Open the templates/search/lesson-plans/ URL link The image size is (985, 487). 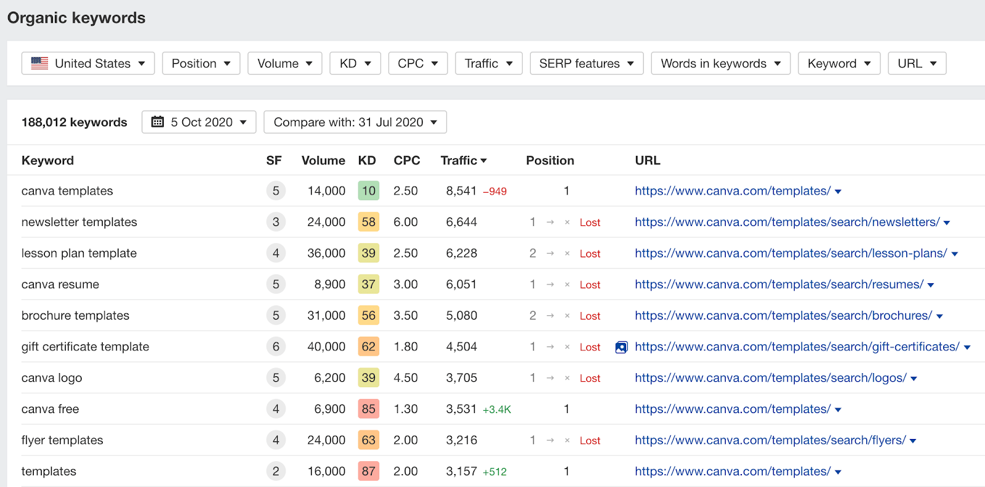coord(791,253)
